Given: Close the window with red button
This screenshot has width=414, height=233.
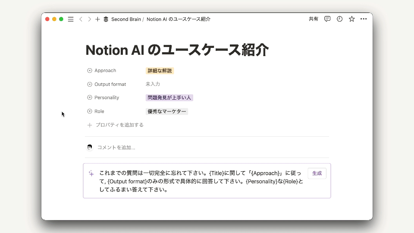Looking at the screenshot, I should [x=47, y=19].
